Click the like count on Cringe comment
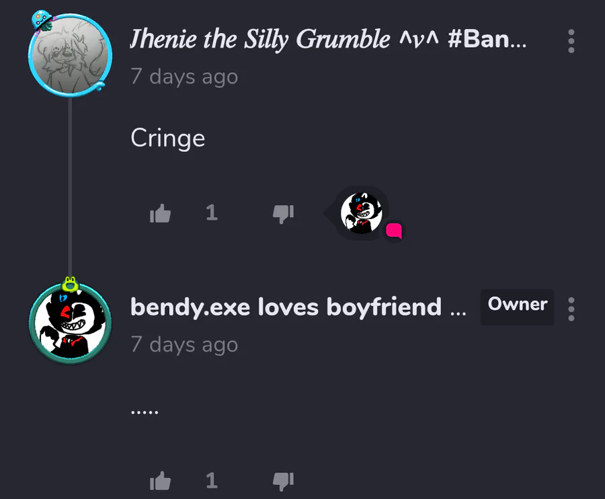Image resolution: width=605 pixels, height=499 pixels. coord(212,213)
